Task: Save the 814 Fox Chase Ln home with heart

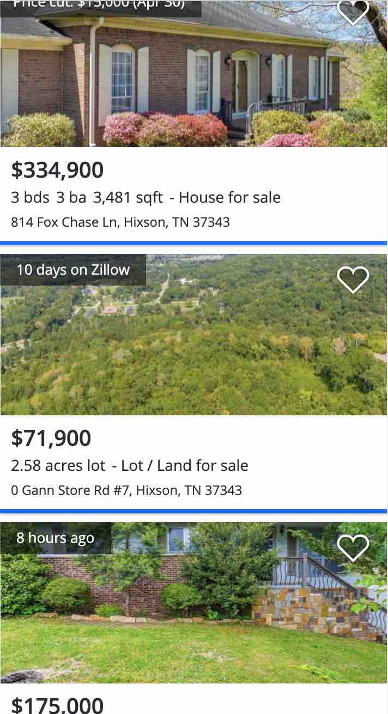Action: pyautogui.click(x=353, y=12)
